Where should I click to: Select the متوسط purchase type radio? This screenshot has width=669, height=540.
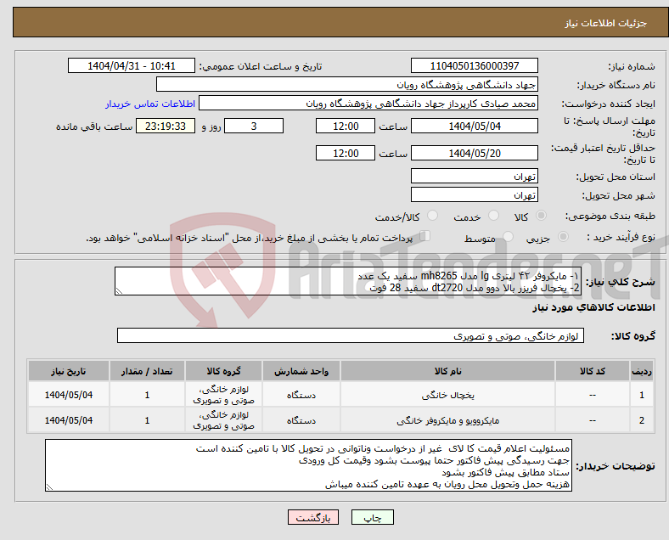[508, 237]
